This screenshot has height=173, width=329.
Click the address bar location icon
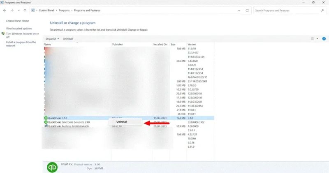pos(33,11)
